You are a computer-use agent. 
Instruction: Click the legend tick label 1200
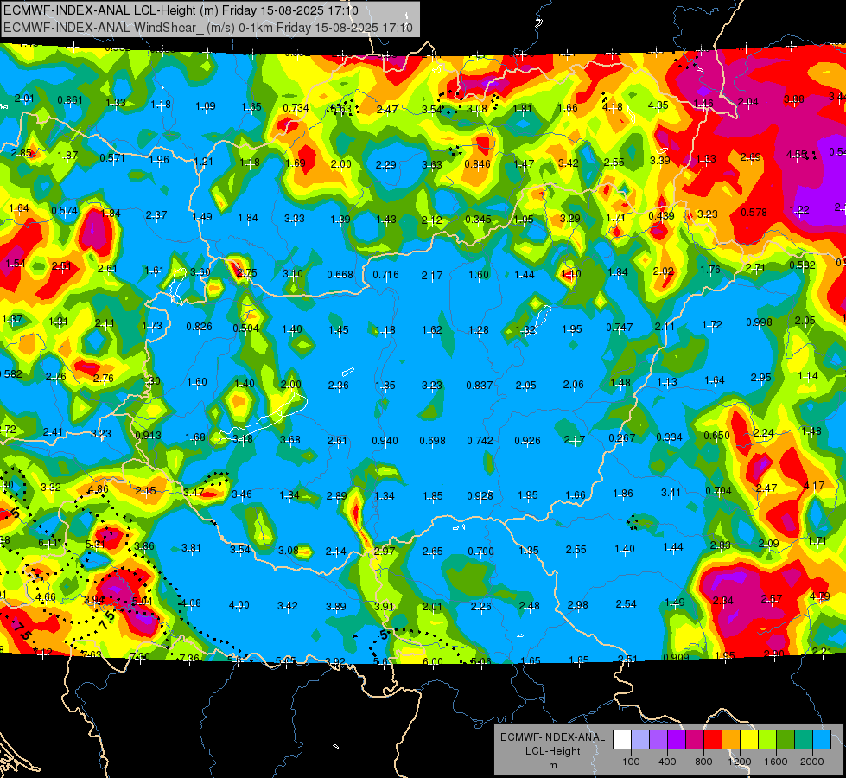739,762
